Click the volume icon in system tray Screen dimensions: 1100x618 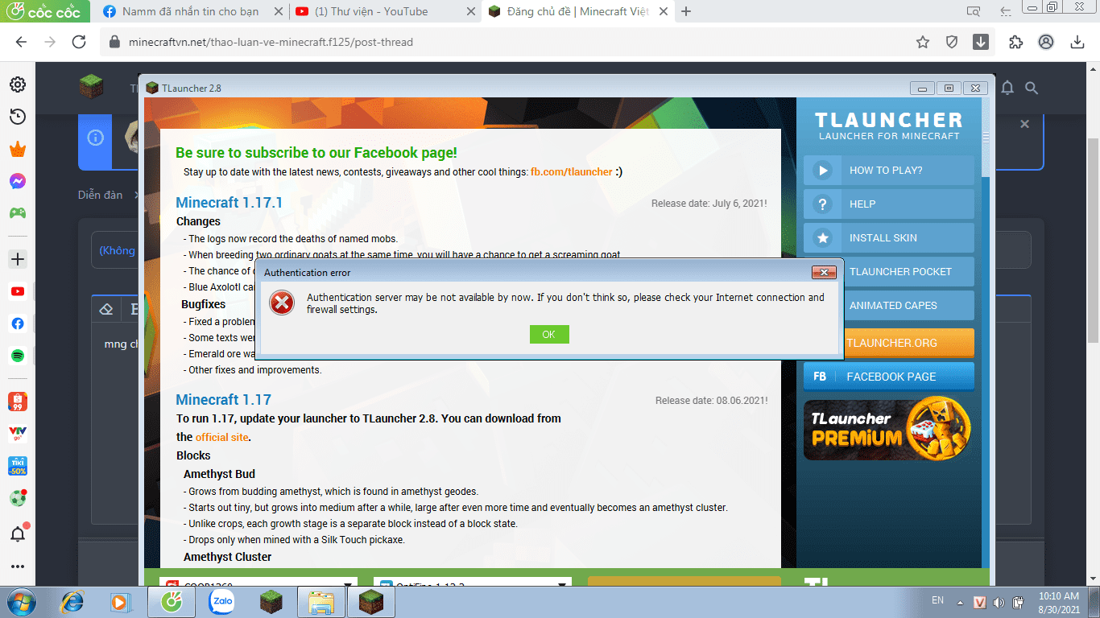(x=999, y=602)
